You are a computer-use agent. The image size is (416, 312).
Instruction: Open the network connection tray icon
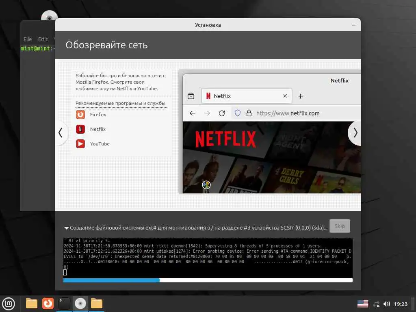pyautogui.click(x=376, y=304)
